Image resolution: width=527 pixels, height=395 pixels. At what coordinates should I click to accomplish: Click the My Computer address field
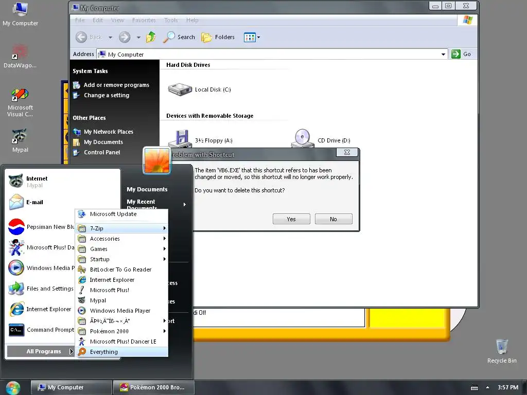(272, 54)
